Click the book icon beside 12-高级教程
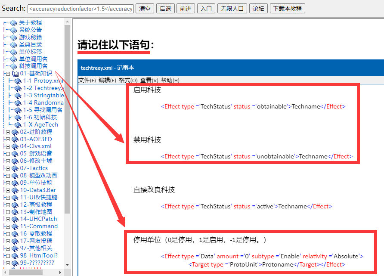Image resolution: width=384 pixels, height=276 pixels. click(x=15, y=205)
